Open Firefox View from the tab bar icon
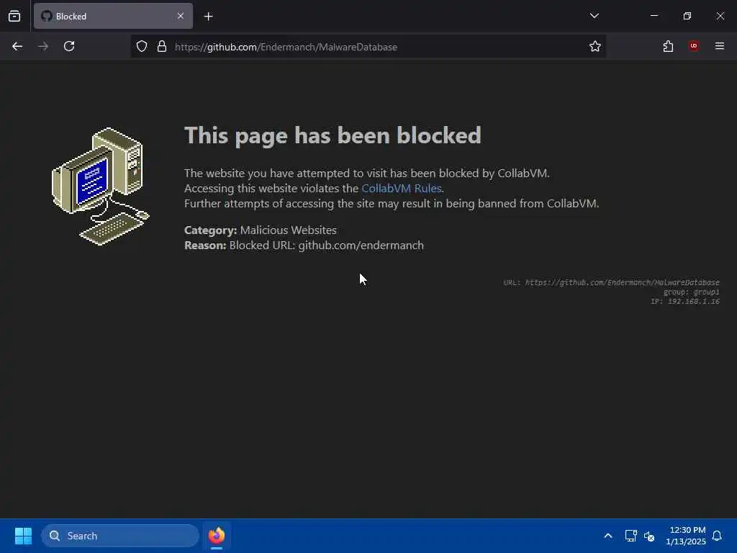This screenshot has width=737, height=553. click(x=14, y=16)
